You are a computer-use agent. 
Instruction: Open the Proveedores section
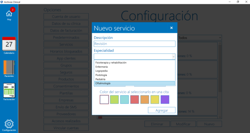coord(66,114)
